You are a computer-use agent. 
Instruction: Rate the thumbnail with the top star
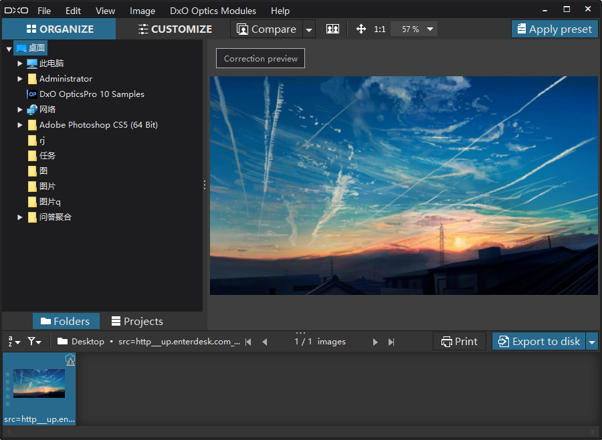(x=7, y=374)
